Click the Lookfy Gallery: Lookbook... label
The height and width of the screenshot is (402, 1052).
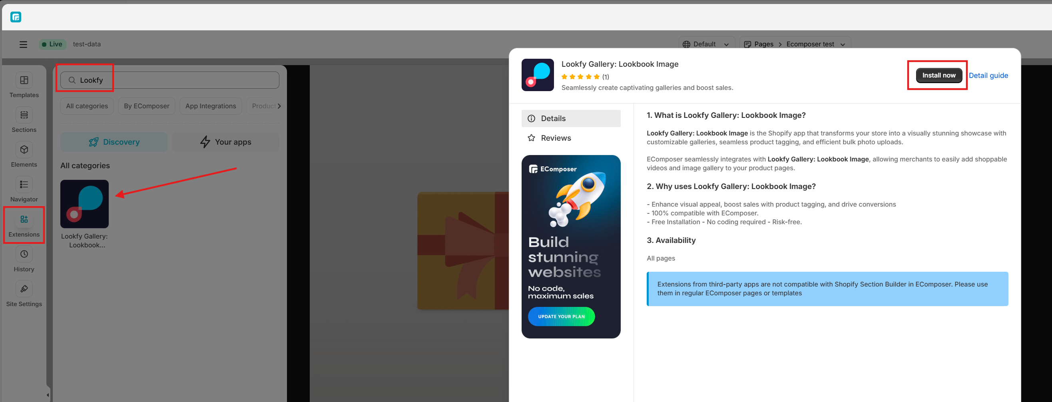click(85, 241)
